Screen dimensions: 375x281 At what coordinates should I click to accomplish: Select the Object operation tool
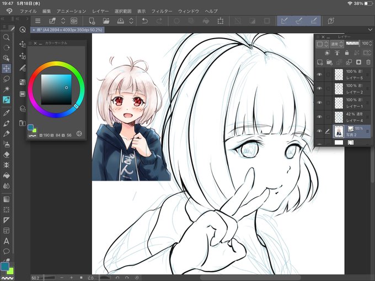pyautogui.click(x=6, y=58)
